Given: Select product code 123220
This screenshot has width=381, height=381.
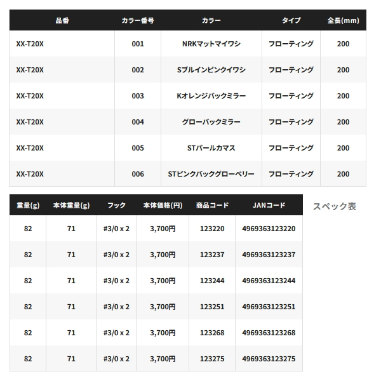Looking at the screenshot, I should (x=212, y=229).
